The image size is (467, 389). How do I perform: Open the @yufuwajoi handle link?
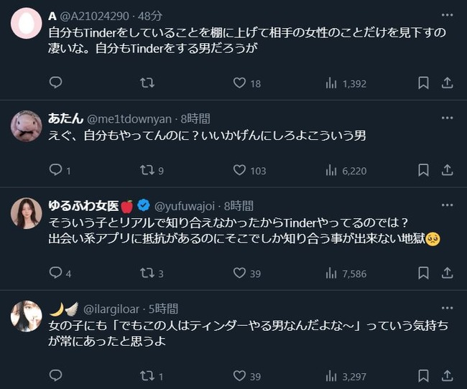[183, 206]
